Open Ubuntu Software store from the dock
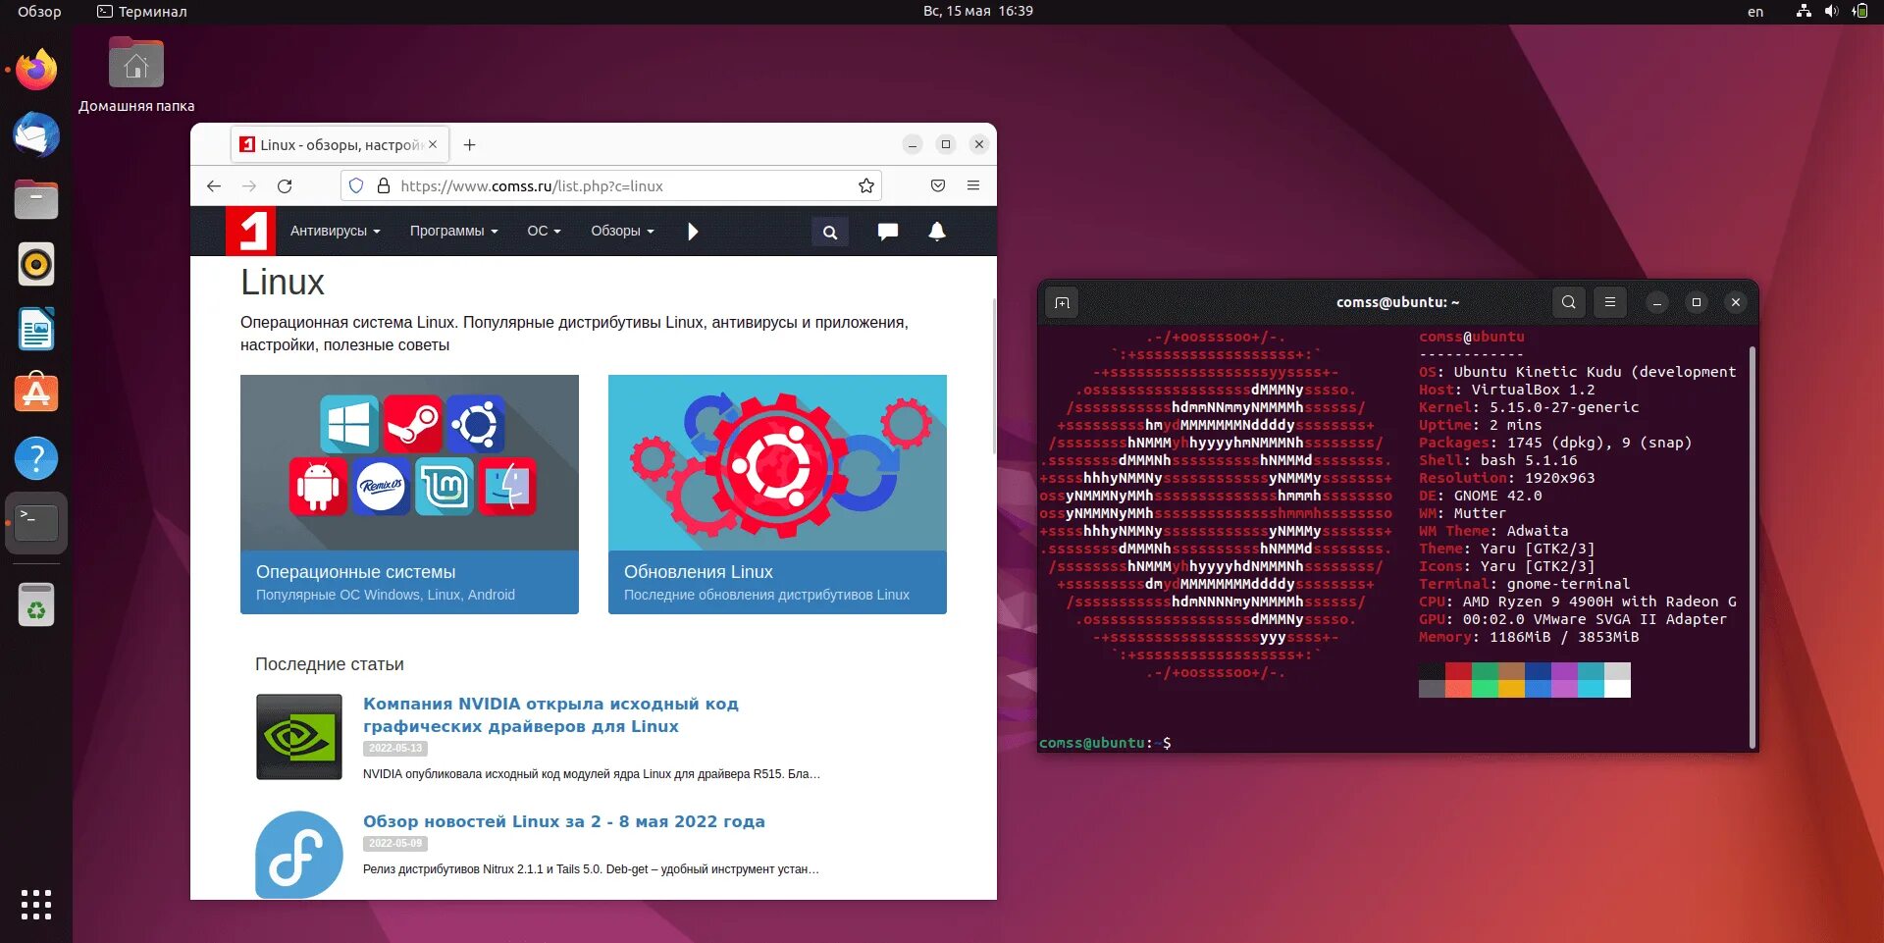Screen dimensions: 1884x943 pyautogui.click(x=36, y=393)
